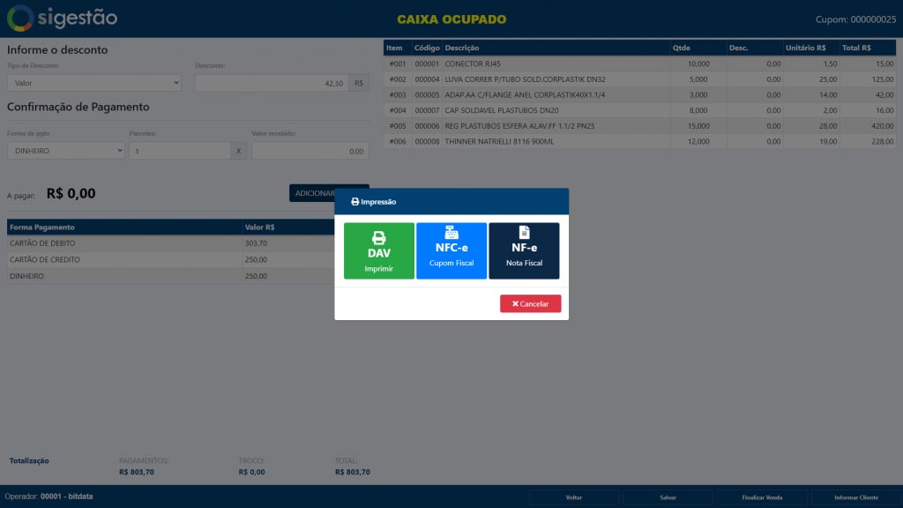Viewport: 903px width, 508px height.
Task: Click the NFC-e cash register icon
Action: click(x=451, y=233)
